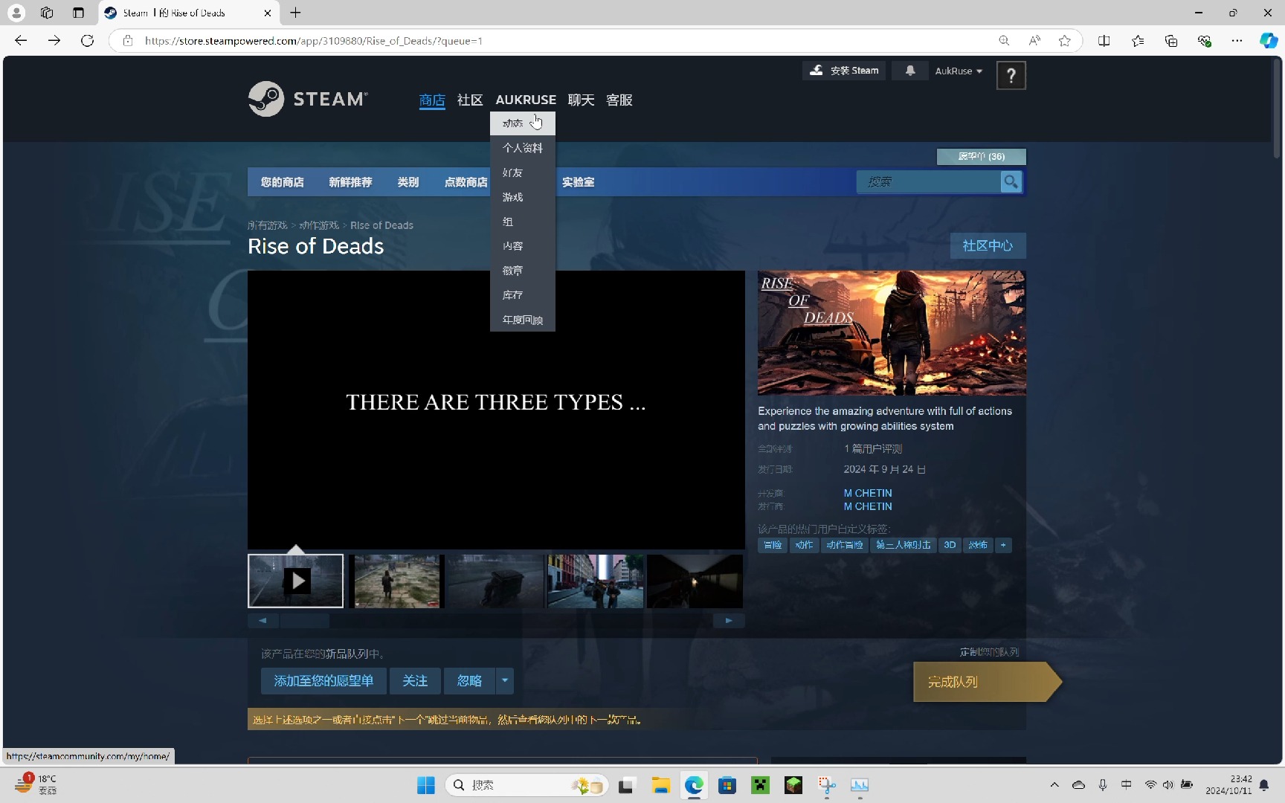1285x803 pixels.
Task: Expand the 忽略 dropdown arrow
Action: click(505, 680)
